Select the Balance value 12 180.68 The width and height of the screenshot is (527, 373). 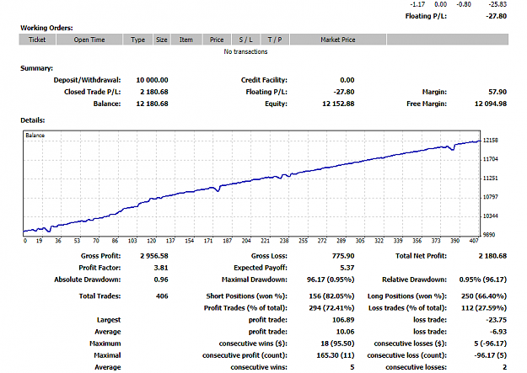click(152, 104)
